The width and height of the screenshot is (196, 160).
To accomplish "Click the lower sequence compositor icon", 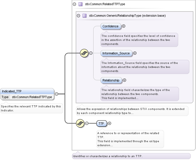I will click(80, 123).
